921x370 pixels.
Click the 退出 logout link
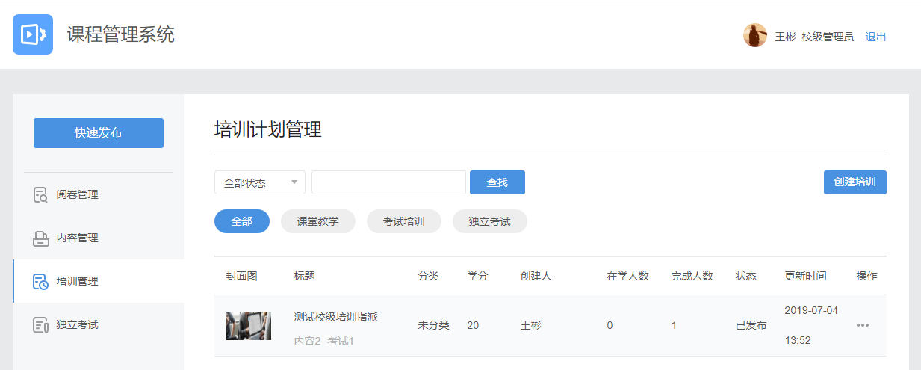coord(875,37)
